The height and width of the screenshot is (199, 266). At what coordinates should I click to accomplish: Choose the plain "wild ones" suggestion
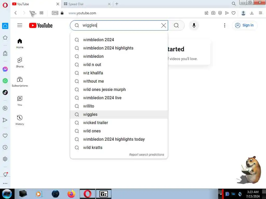[119, 131]
